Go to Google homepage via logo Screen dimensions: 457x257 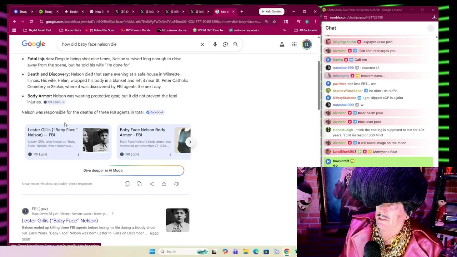click(x=33, y=44)
